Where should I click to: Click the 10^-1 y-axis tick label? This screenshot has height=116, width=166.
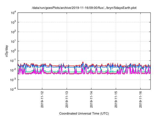pyautogui.click(x=12, y=61)
